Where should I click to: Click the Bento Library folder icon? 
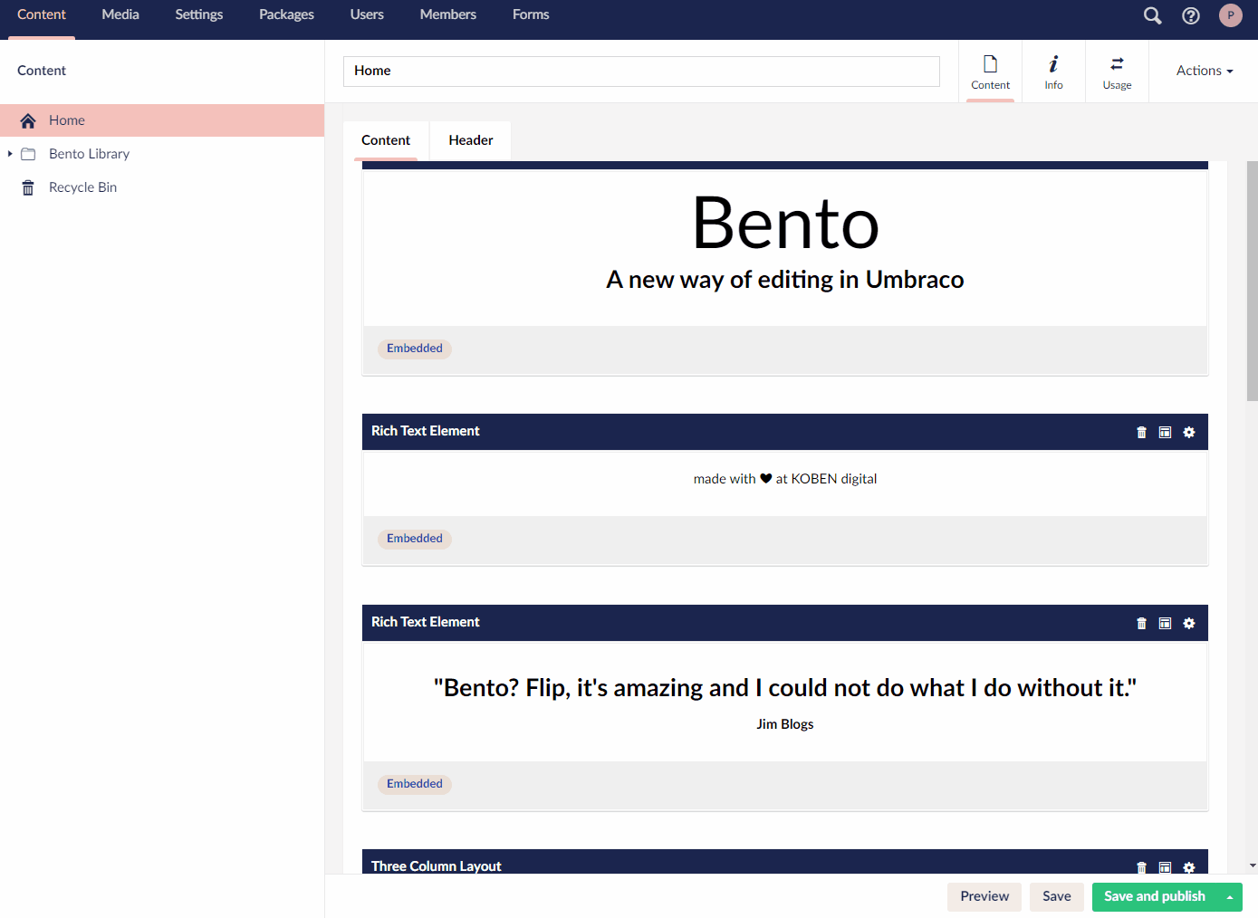tap(28, 154)
